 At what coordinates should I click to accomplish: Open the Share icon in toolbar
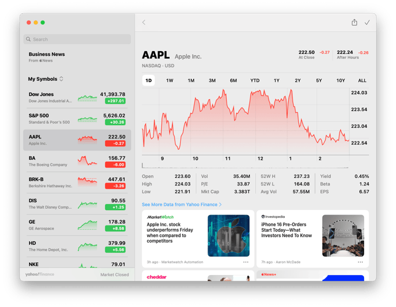click(x=354, y=23)
